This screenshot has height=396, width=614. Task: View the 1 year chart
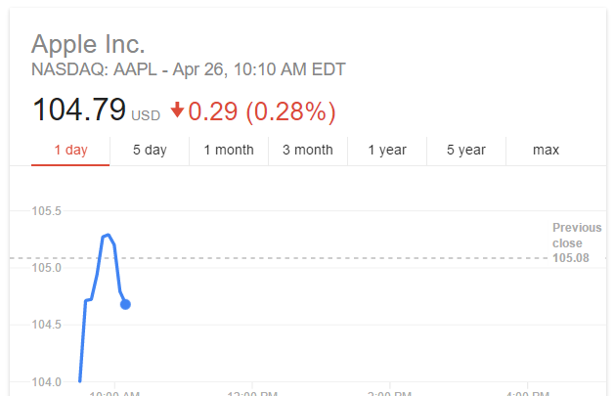click(x=387, y=151)
